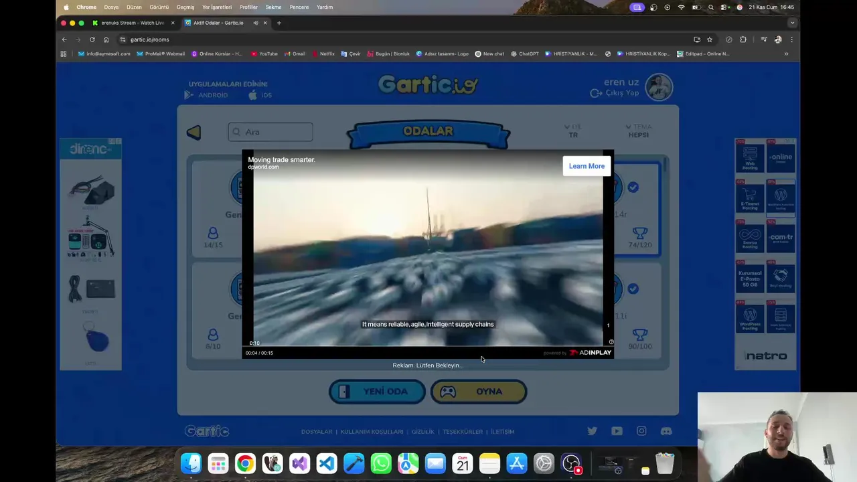Click the direnc logo in left ad
The height and width of the screenshot is (482, 857).
coord(90,149)
